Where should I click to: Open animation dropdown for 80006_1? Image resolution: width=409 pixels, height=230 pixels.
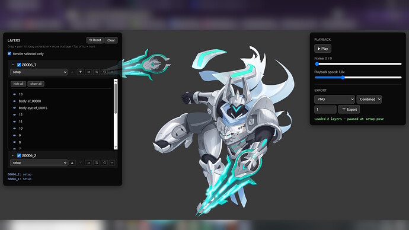[x=39, y=72]
